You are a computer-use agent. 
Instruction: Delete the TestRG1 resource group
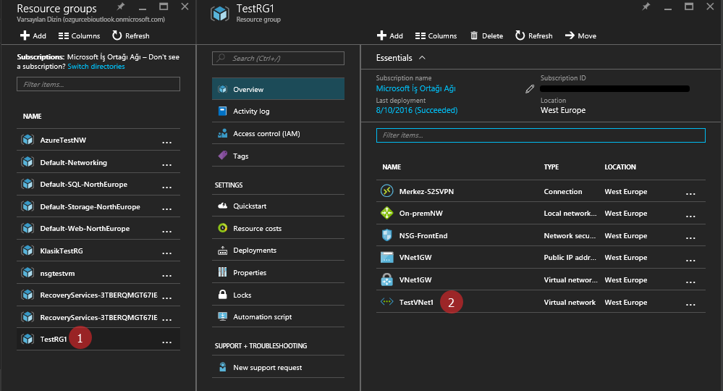[486, 35]
